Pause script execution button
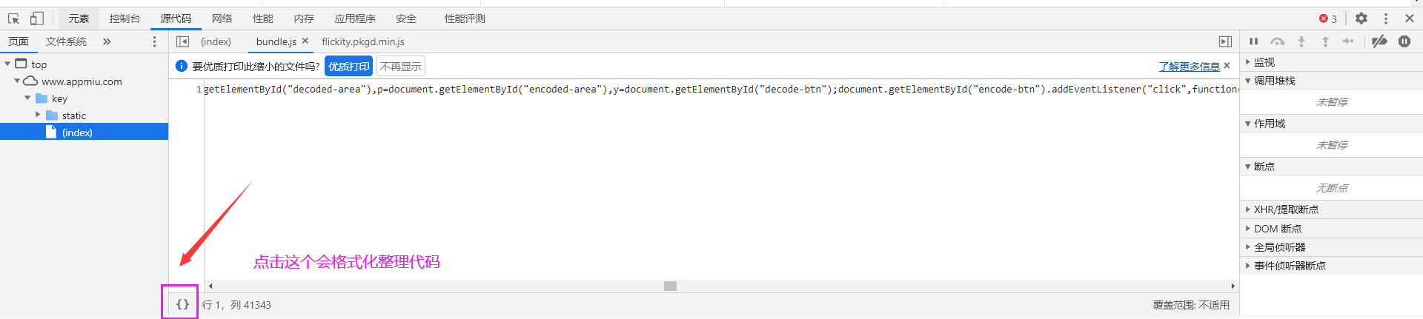The image size is (1423, 319). (1253, 41)
